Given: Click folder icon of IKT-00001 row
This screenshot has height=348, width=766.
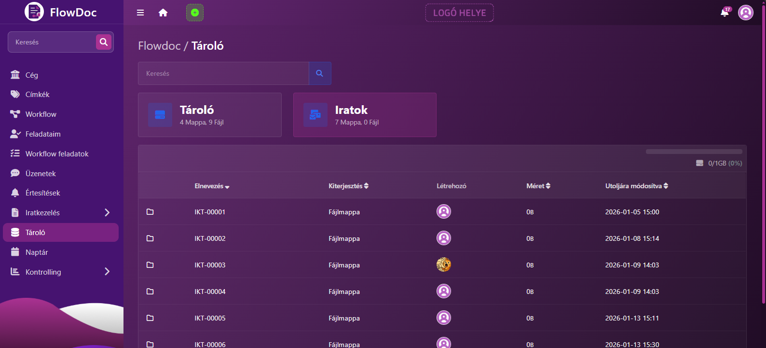Looking at the screenshot, I should (x=150, y=212).
